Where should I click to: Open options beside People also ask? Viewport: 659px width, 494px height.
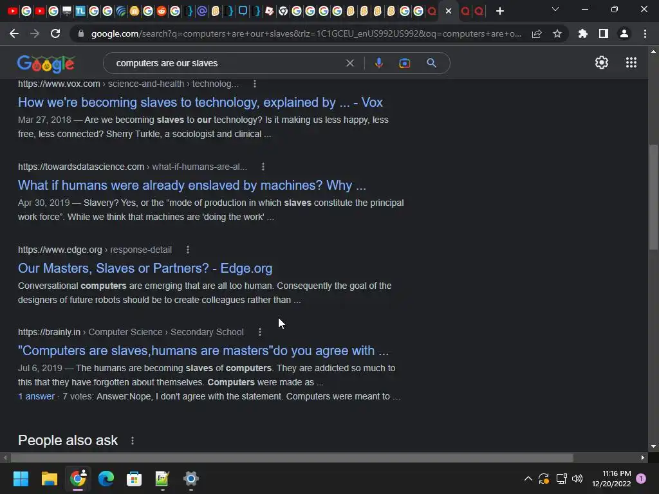click(133, 440)
